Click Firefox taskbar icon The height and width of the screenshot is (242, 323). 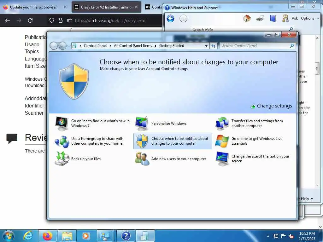pos(48,236)
